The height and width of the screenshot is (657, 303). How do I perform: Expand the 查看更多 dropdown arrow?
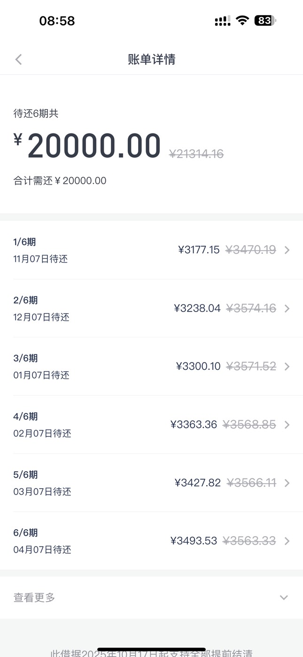[x=284, y=598]
